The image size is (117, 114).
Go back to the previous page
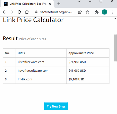[4, 12]
